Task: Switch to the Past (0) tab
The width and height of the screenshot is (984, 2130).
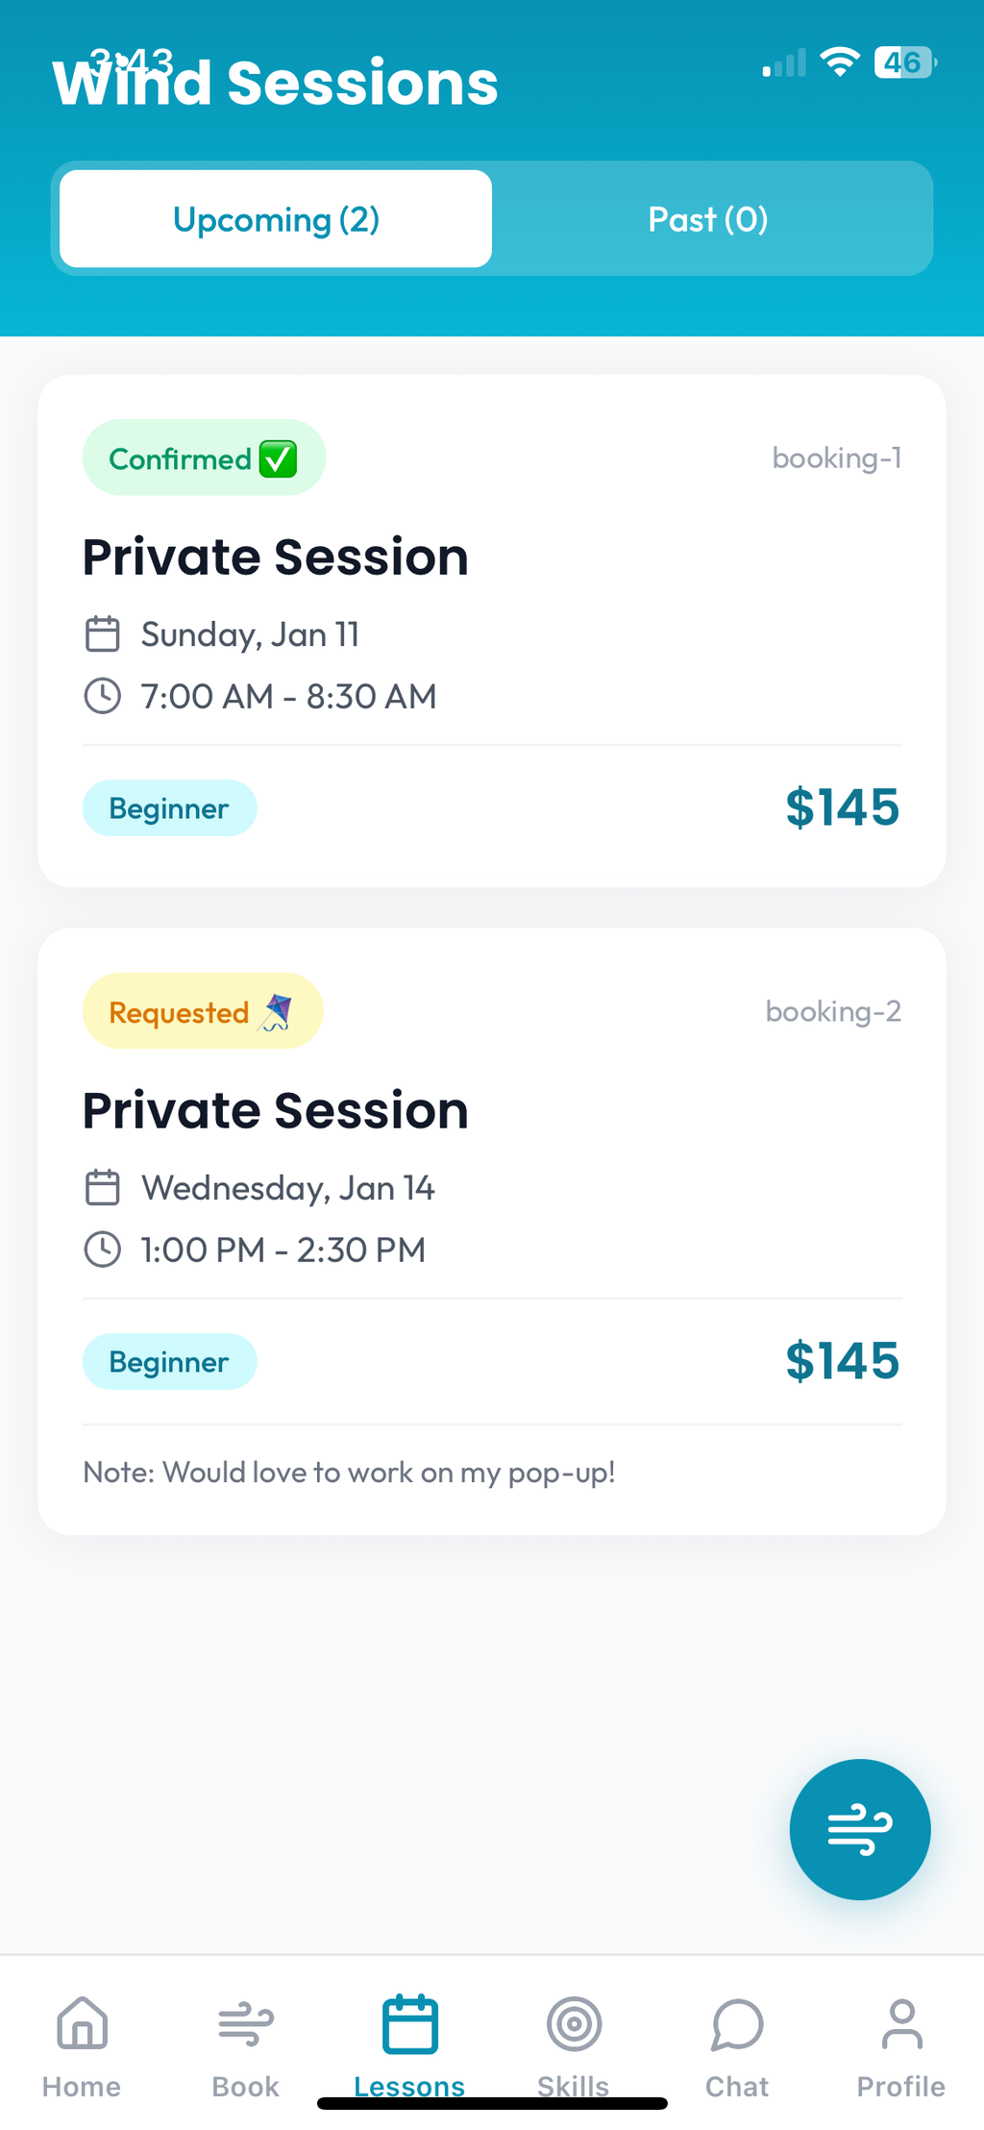Action: 708,219
